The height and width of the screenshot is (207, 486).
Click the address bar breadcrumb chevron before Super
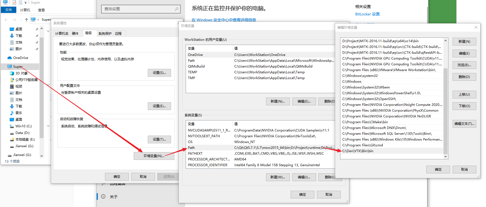[38, 20]
